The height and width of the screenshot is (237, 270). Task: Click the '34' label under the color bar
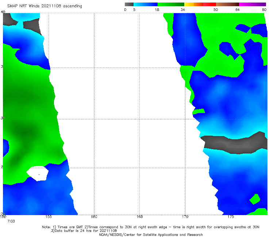(x=183, y=10)
